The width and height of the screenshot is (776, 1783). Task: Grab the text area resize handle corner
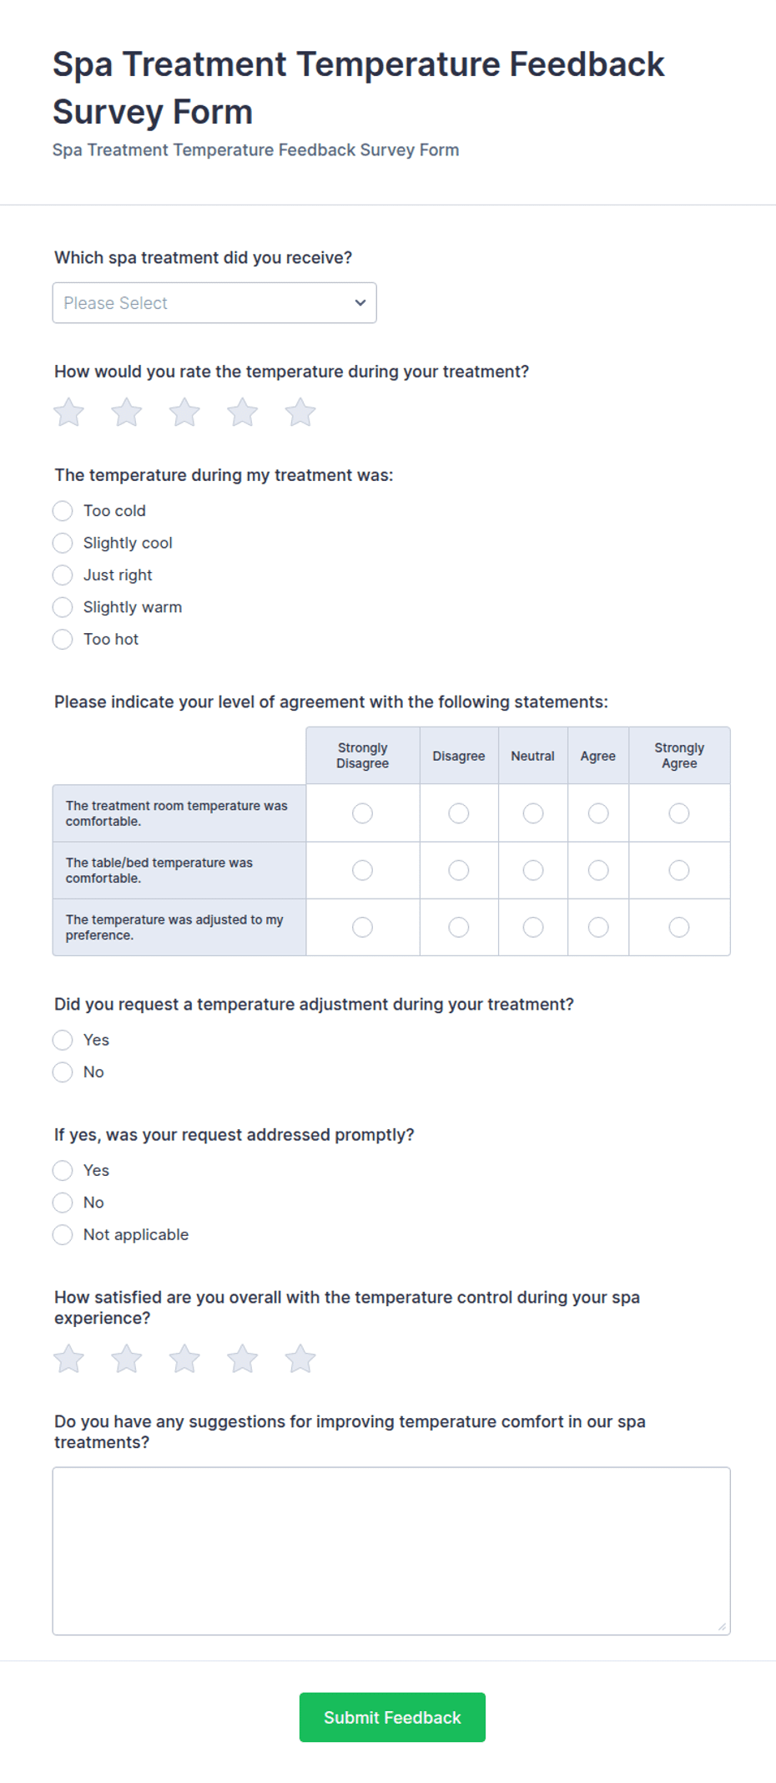(x=722, y=1626)
